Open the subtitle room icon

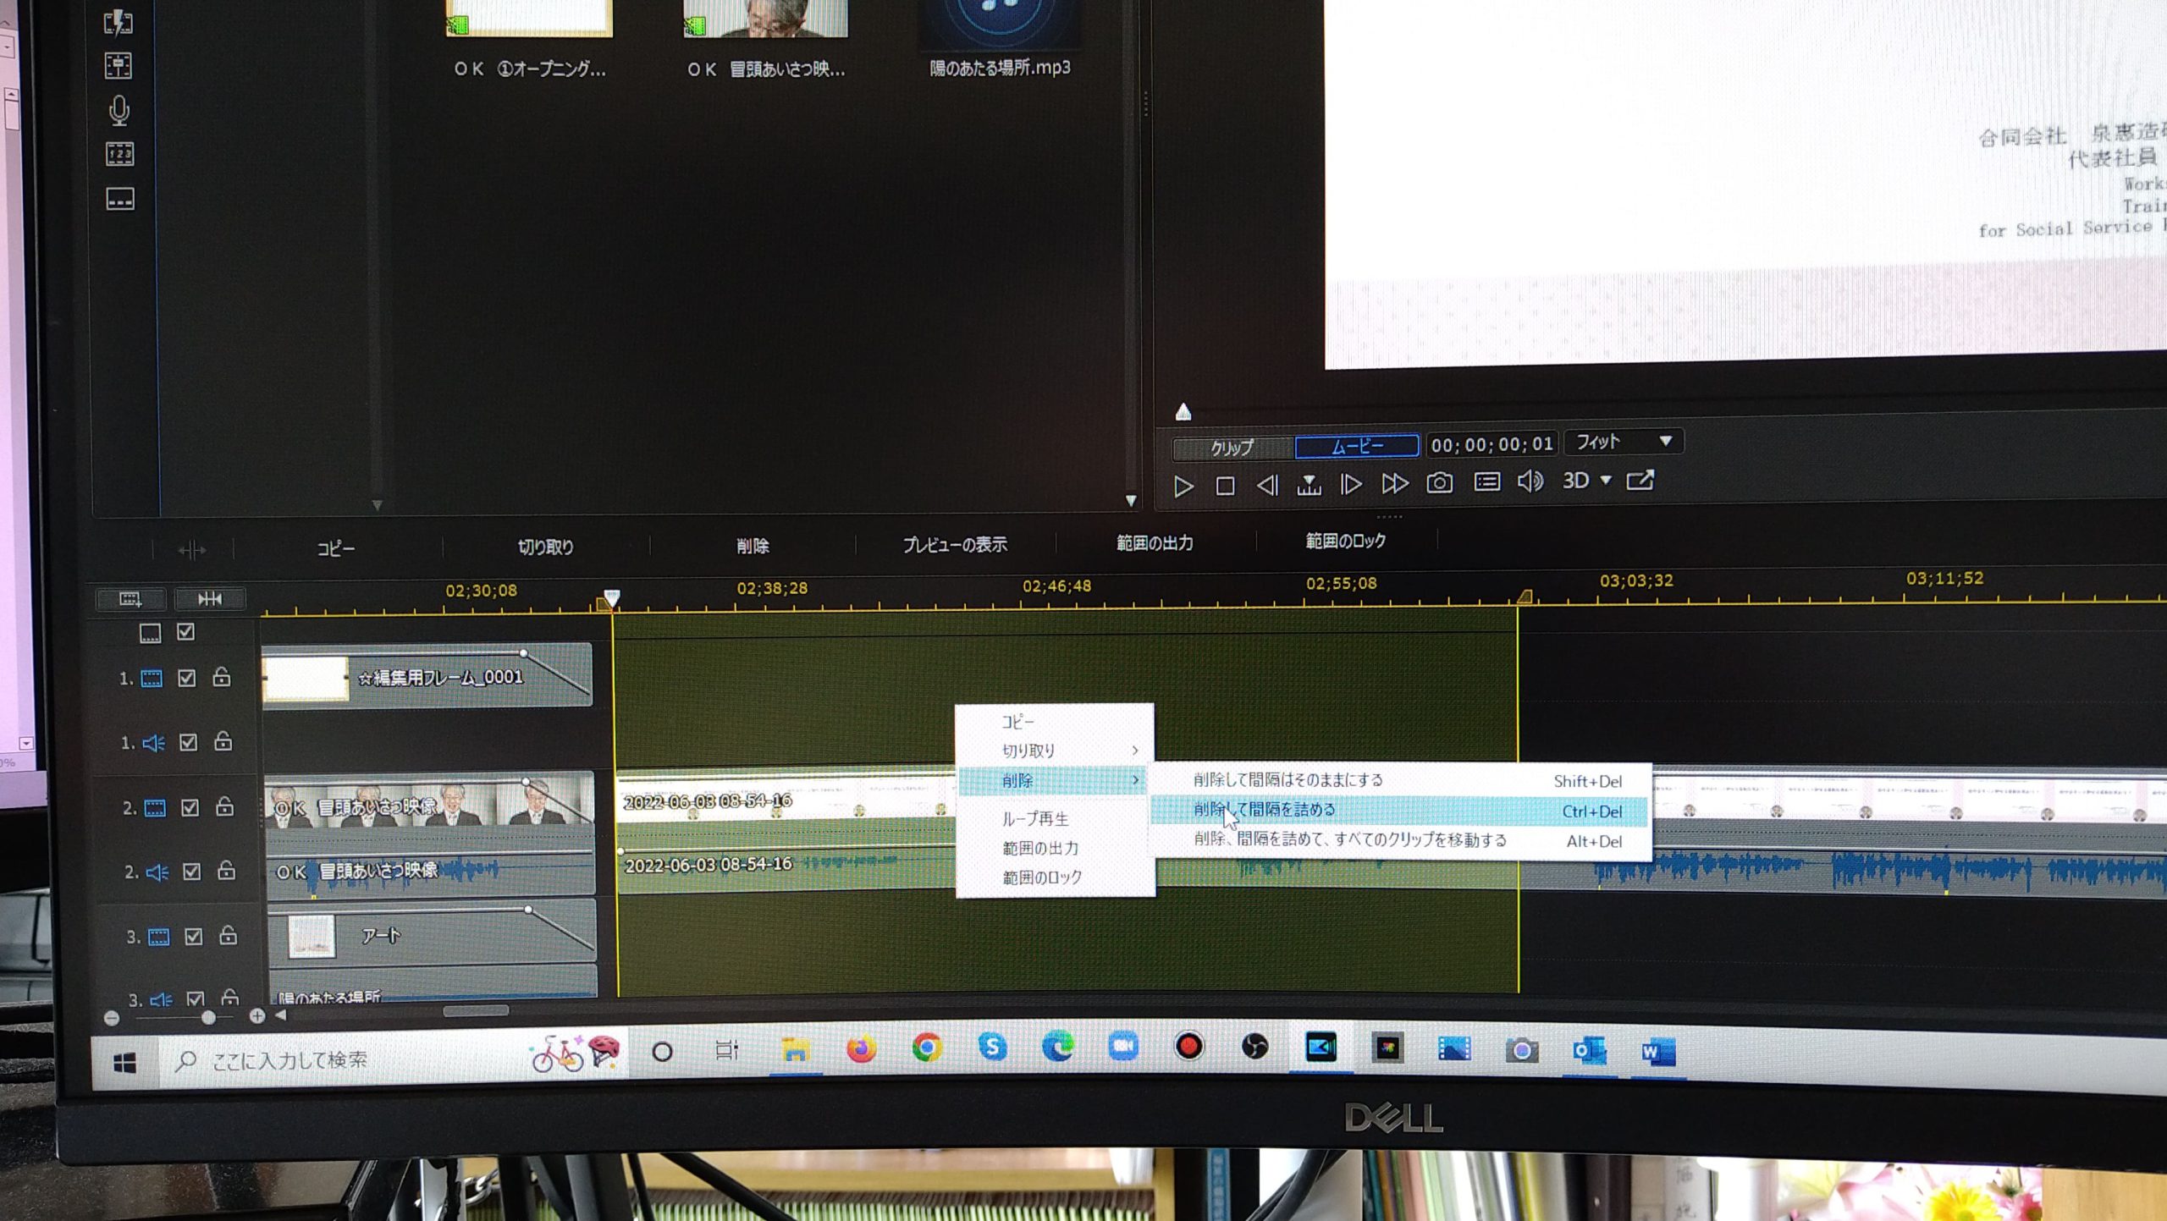coord(119,199)
